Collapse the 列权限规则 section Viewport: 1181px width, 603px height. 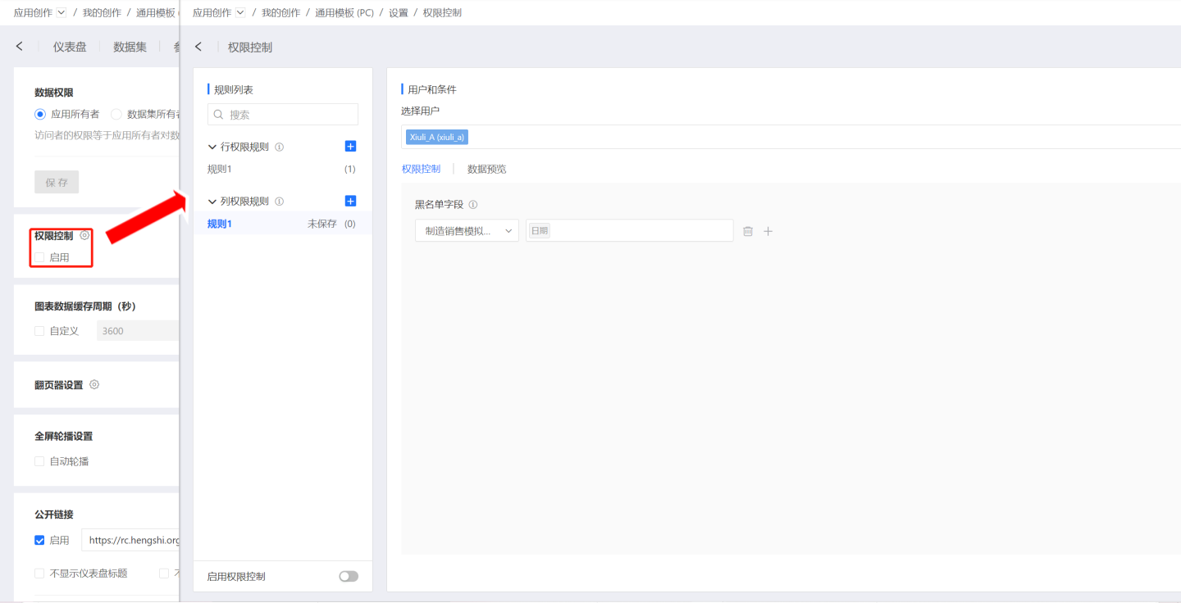click(x=212, y=202)
